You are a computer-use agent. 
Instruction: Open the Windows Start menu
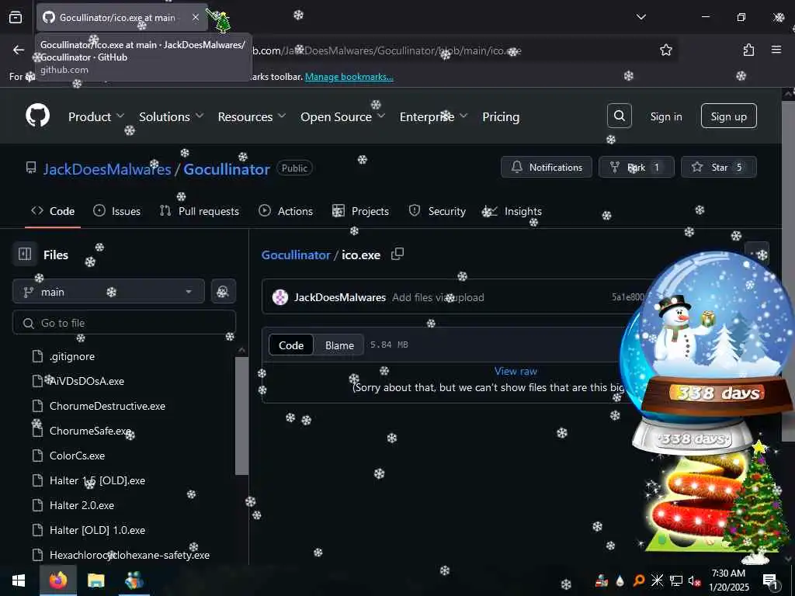pos(19,580)
